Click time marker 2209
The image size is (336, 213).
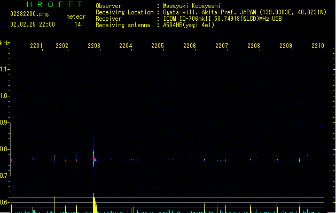(286, 46)
